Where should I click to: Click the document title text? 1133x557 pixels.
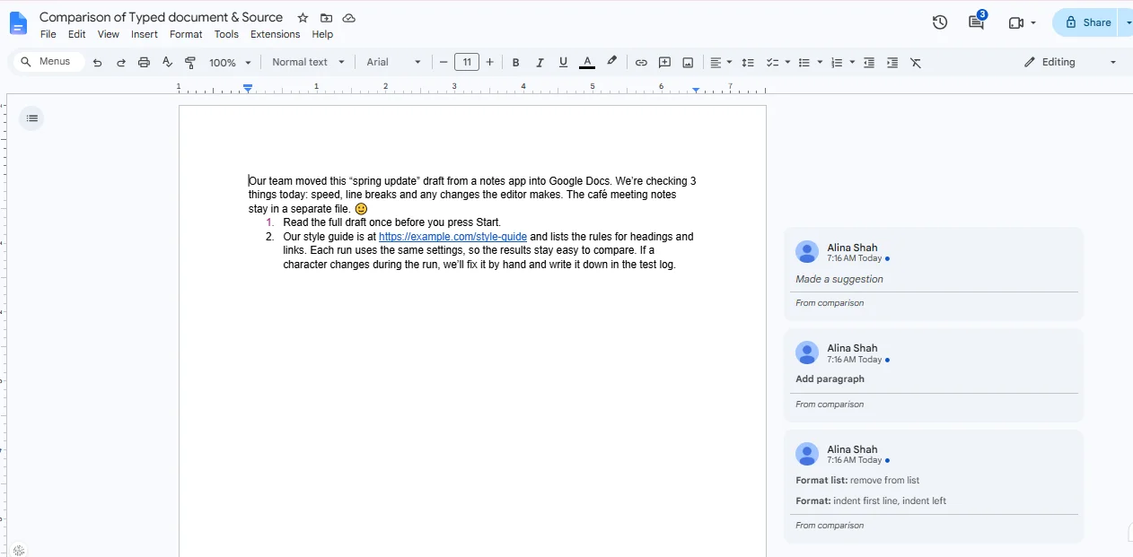point(162,17)
